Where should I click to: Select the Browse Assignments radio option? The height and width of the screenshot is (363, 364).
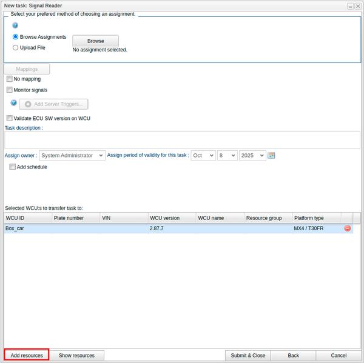pyautogui.click(x=16, y=37)
